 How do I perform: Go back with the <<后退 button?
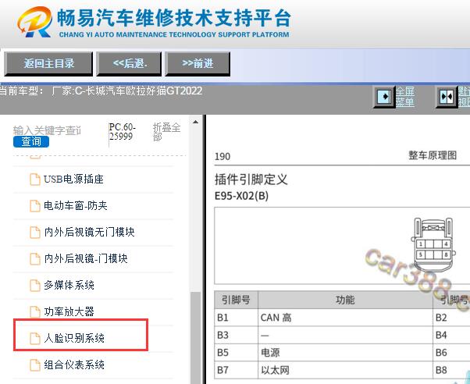[129, 63]
